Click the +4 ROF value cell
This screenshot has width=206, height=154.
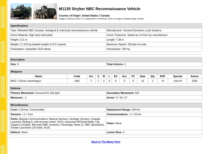(163, 81)
